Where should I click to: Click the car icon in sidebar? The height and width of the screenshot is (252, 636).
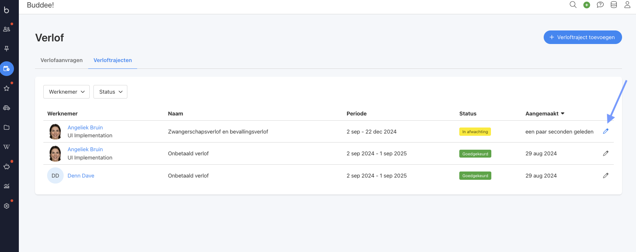tap(6, 108)
